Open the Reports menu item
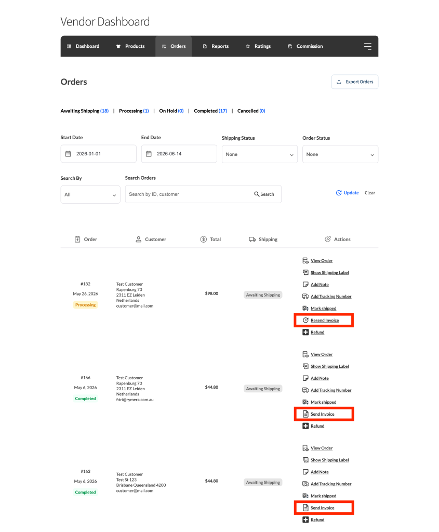Viewport: 439px width, 532px height. pos(216,46)
